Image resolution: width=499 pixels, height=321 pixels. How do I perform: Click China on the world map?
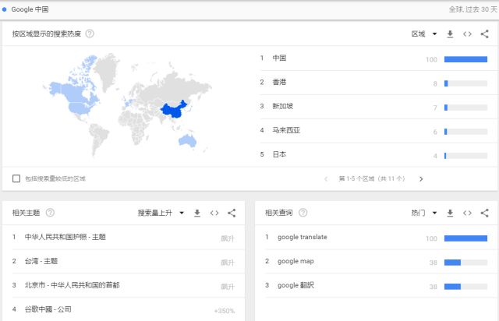(172, 113)
